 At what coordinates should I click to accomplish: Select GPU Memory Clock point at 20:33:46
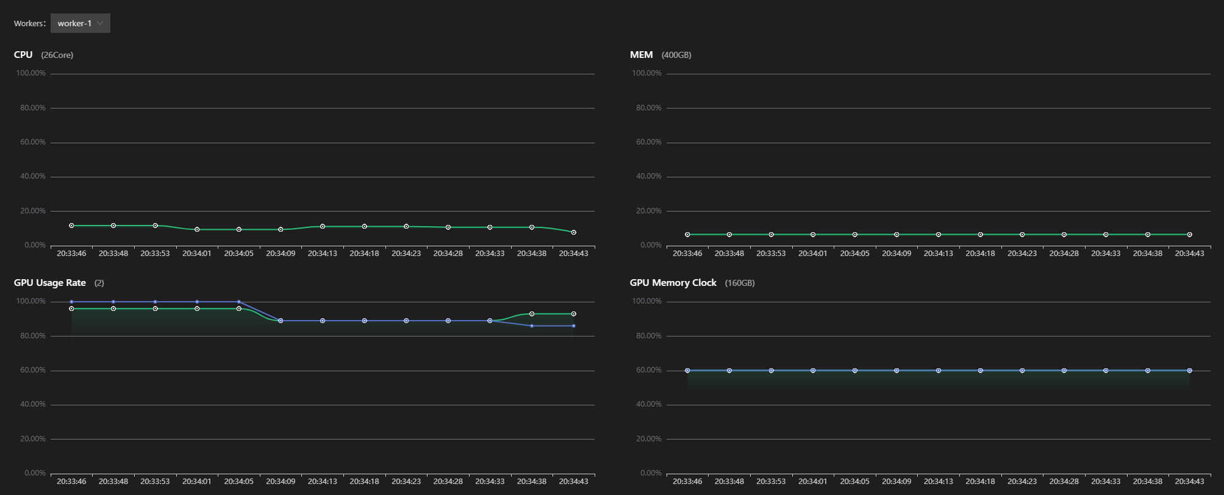click(687, 371)
